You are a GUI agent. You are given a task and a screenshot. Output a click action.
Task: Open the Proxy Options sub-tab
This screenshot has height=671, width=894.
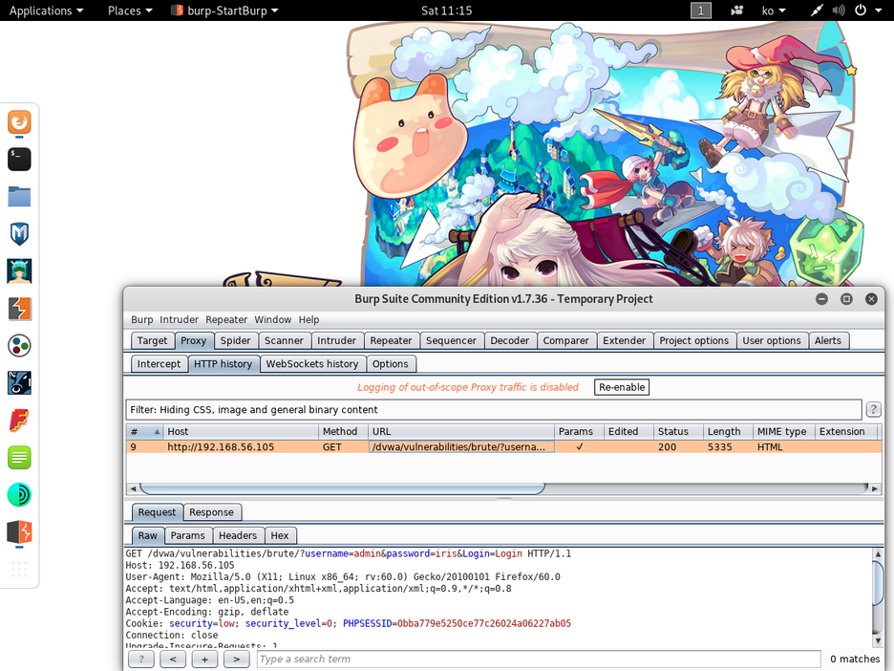(390, 364)
